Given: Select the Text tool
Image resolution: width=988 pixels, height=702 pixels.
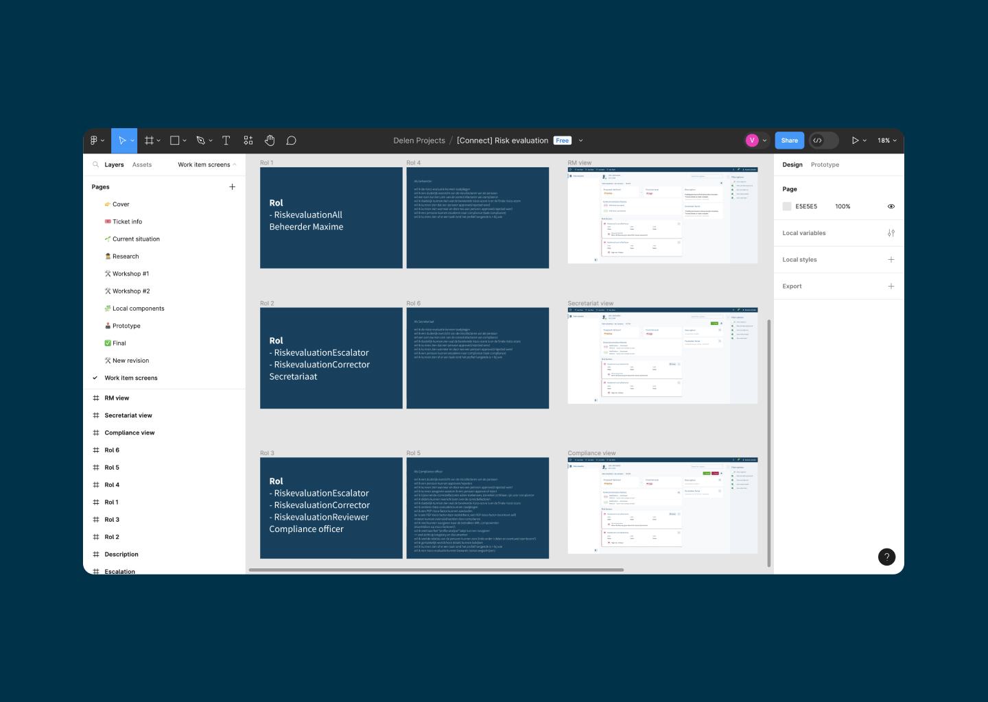Looking at the screenshot, I should coord(226,141).
